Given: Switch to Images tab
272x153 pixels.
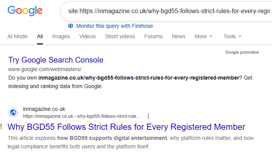Looking at the screenshot, I should click(x=61, y=36).
